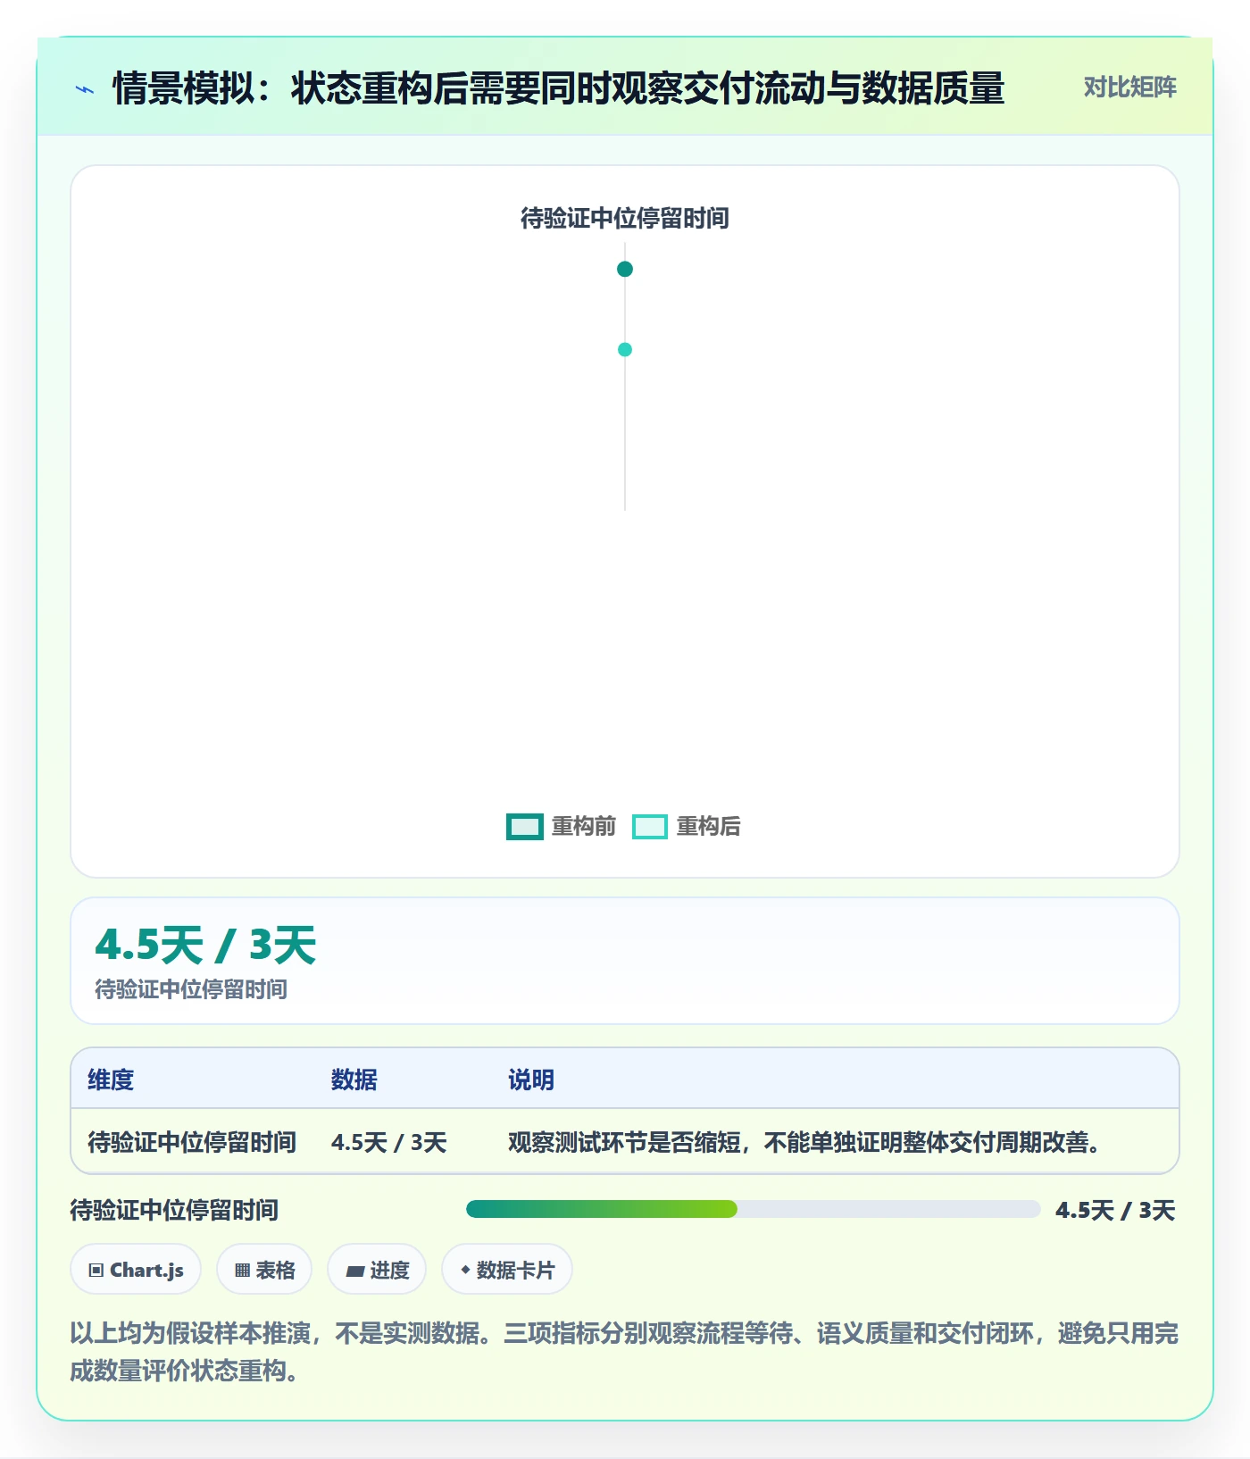1250x1459 pixels.
Task: Click the 4.5天 / 3天 progress value
Action: (x=1115, y=1210)
